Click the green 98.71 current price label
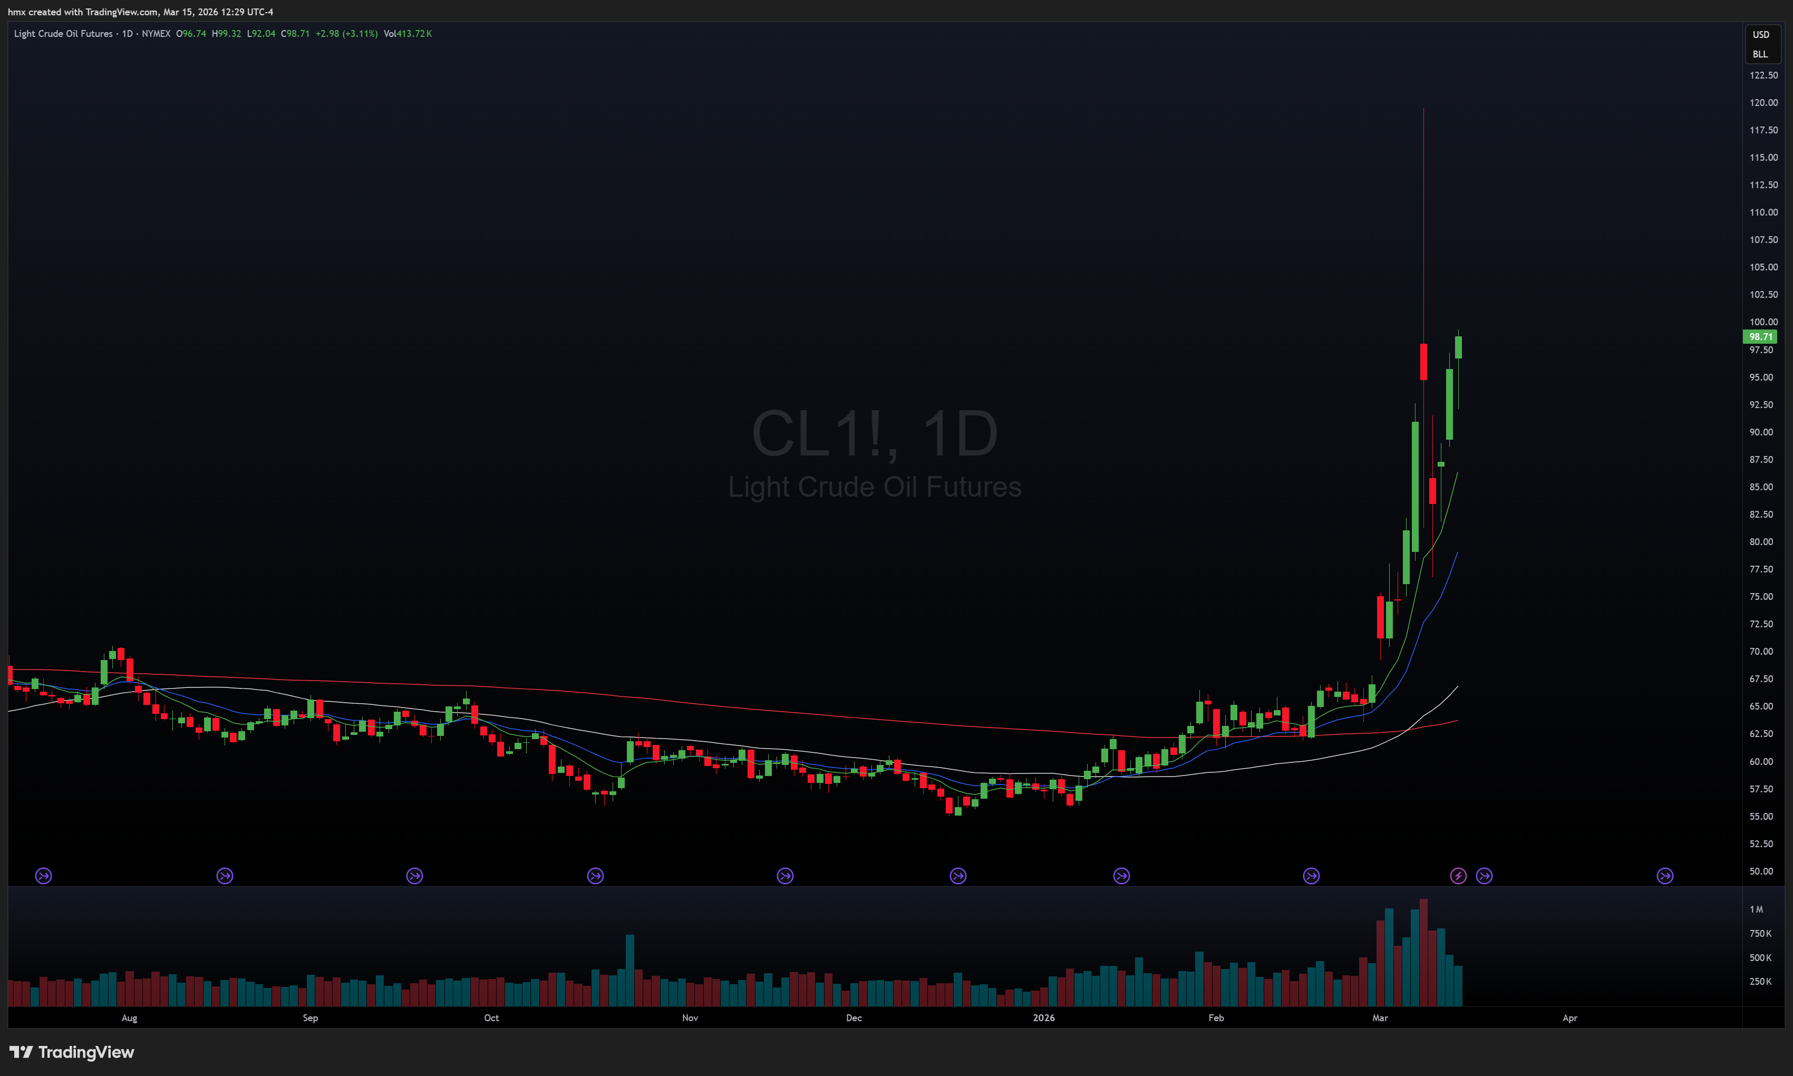 point(1760,336)
